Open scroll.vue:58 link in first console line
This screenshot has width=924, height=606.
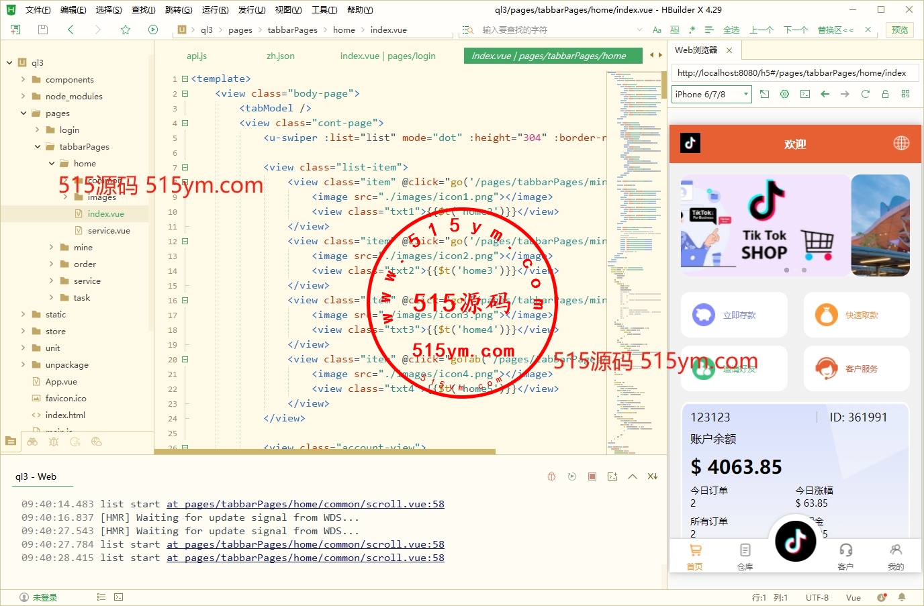click(x=305, y=504)
